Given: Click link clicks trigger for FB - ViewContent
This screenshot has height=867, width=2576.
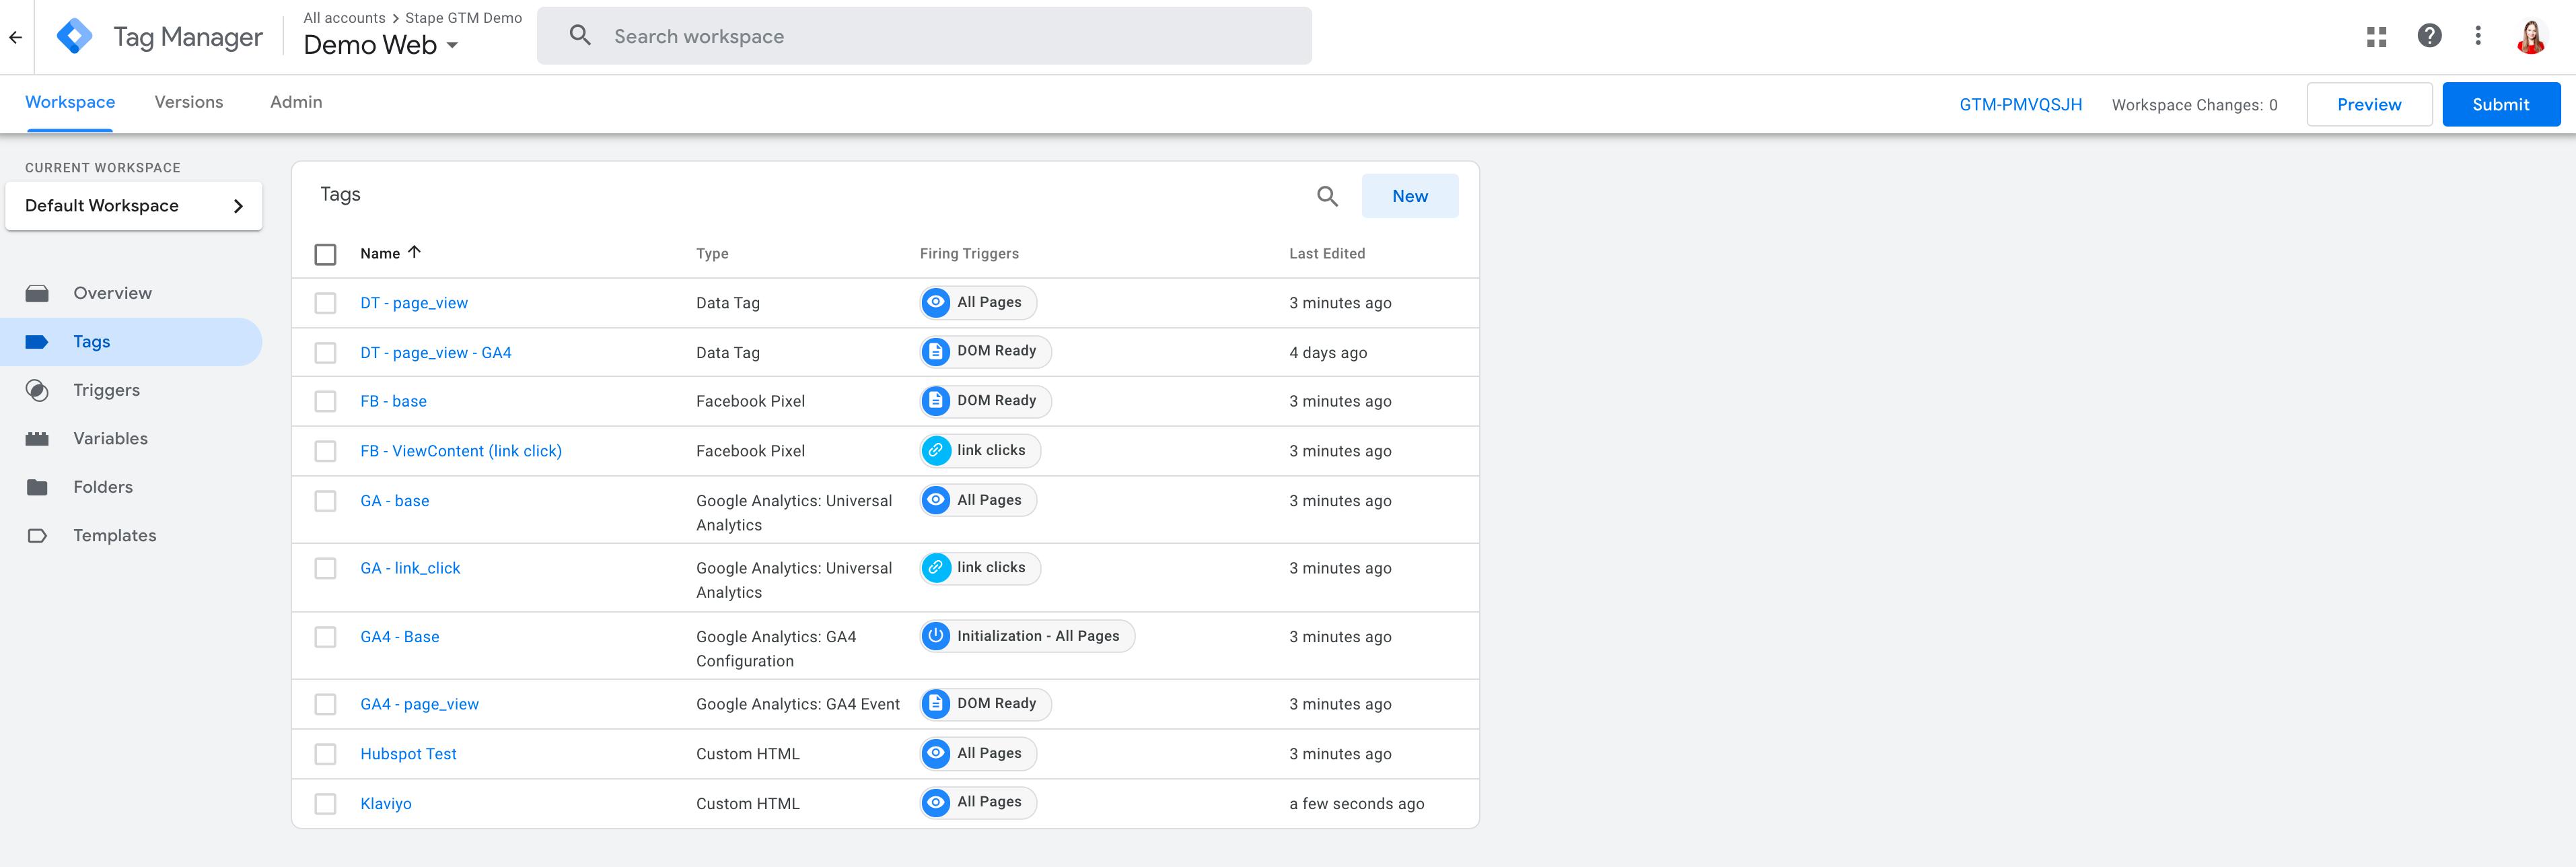Looking at the screenshot, I should coord(980,451).
